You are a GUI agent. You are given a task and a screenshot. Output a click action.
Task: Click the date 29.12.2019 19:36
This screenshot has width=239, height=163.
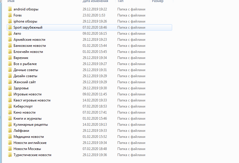point(95,155)
